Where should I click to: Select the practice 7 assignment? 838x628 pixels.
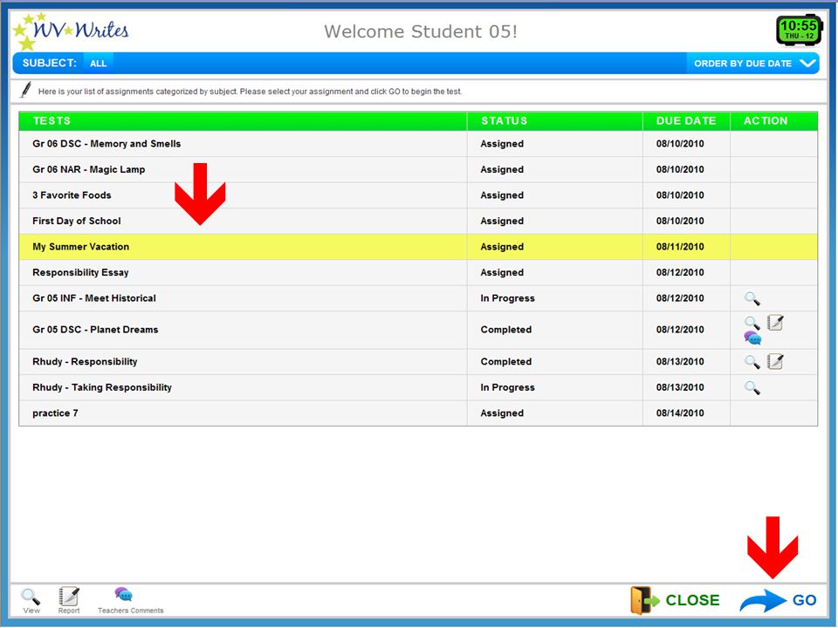coord(418,413)
